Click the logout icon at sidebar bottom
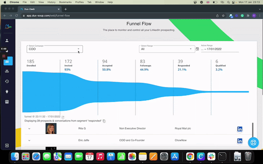This screenshot has height=164, width=263. tap(7, 146)
